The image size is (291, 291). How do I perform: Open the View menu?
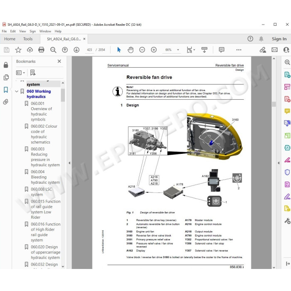[x=22, y=31]
